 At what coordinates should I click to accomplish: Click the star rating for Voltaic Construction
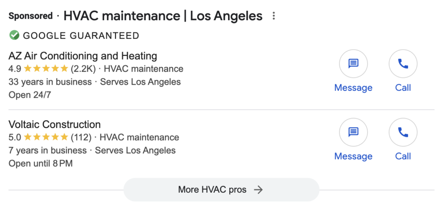pos(46,137)
